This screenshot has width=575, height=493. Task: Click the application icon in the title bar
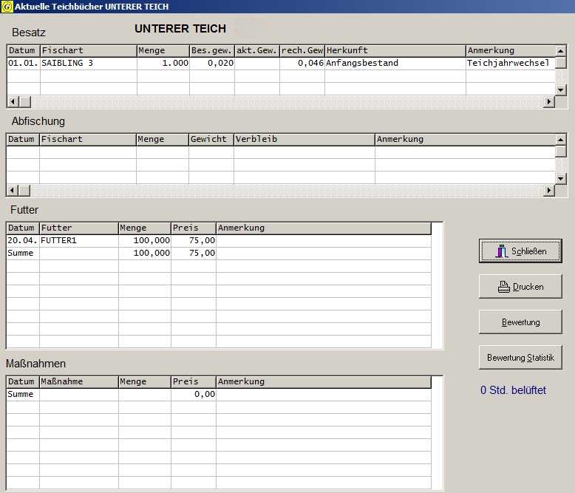(x=7, y=7)
